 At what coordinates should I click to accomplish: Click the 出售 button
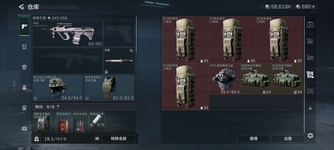[288, 139]
